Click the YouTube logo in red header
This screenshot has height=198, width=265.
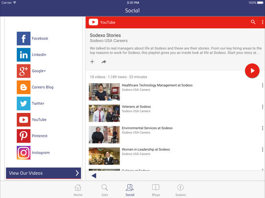(93, 22)
